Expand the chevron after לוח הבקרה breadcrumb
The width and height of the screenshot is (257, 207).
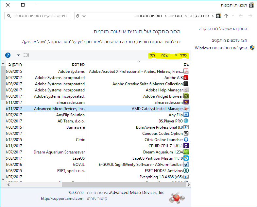pos(186,16)
